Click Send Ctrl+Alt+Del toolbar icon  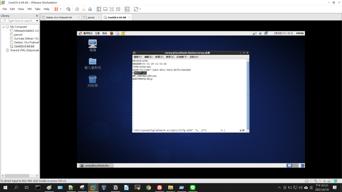[x=68, y=9]
